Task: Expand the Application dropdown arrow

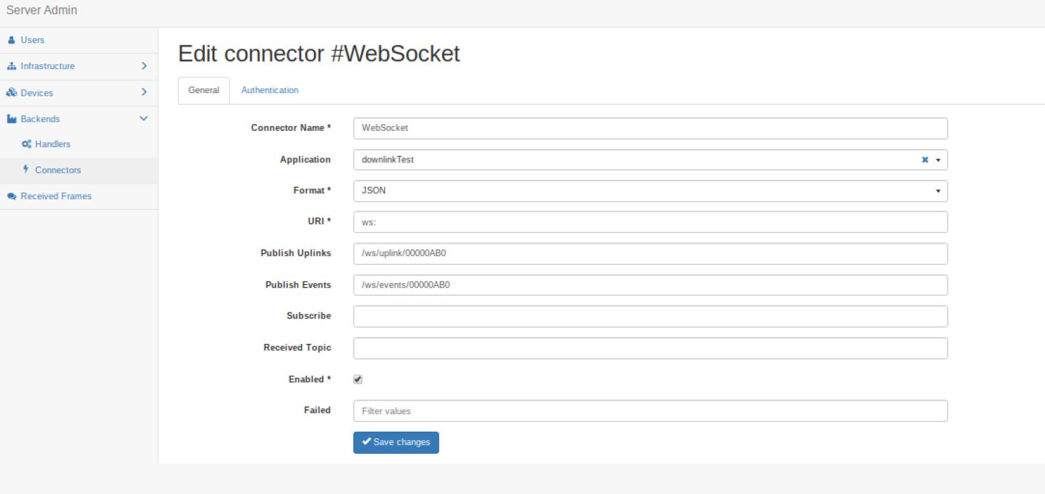Action: [x=939, y=159]
